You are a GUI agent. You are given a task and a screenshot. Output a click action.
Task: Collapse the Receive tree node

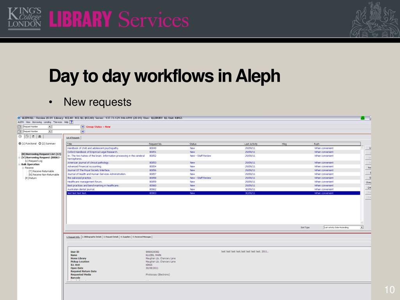pyautogui.click(x=23, y=168)
